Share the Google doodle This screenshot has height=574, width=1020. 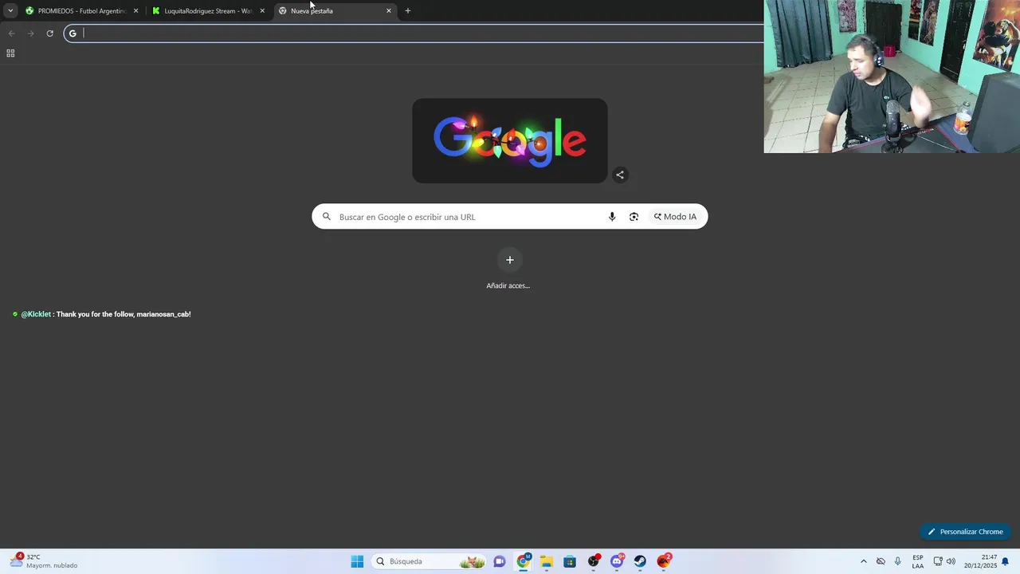(x=620, y=175)
